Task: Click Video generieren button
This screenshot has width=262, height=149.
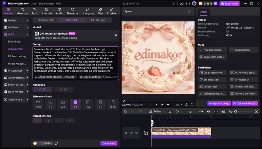Action: [212, 73]
